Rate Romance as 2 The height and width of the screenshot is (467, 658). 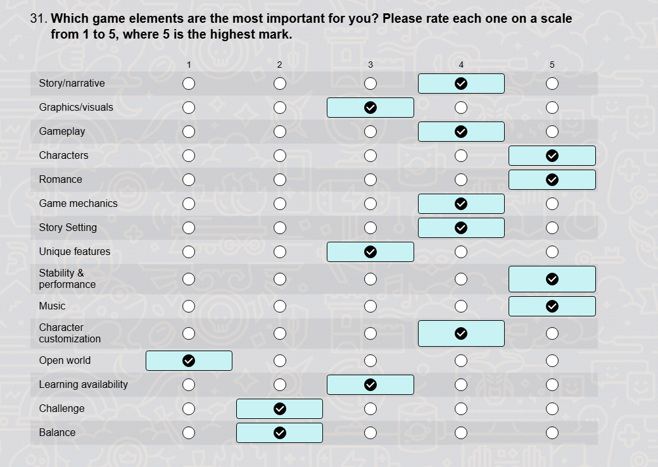[279, 180]
